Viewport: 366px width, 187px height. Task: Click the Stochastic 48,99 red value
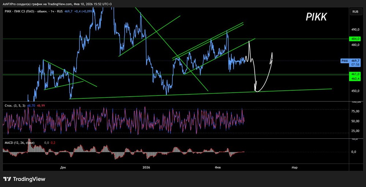click(x=41, y=105)
